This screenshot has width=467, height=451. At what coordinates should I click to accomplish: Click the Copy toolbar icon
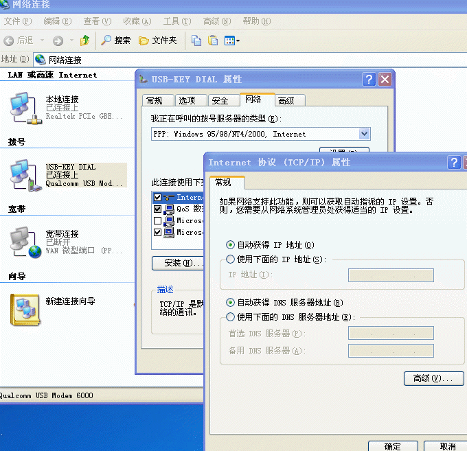pyautogui.click(x=196, y=41)
